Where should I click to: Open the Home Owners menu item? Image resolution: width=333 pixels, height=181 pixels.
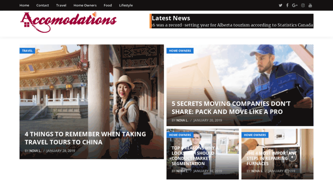point(85,5)
